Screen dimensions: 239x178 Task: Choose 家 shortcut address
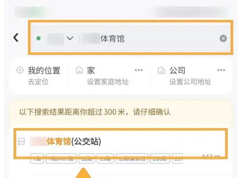(91, 70)
